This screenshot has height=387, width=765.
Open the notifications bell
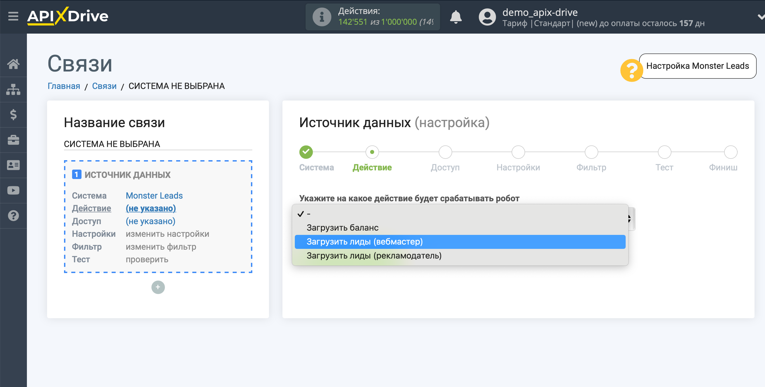pos(456,17)
